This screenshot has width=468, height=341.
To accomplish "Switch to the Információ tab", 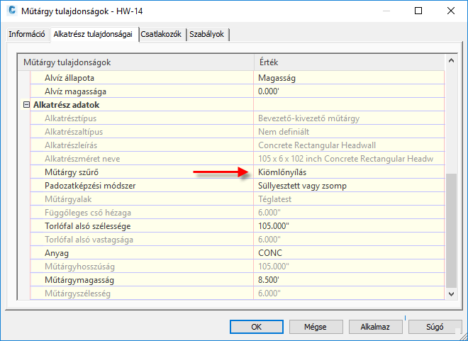I will point(27,34).
